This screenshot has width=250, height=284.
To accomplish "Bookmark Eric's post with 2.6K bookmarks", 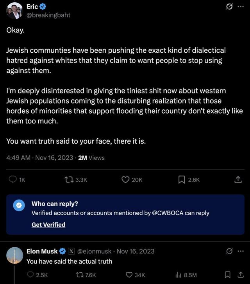I will point(182,179).
